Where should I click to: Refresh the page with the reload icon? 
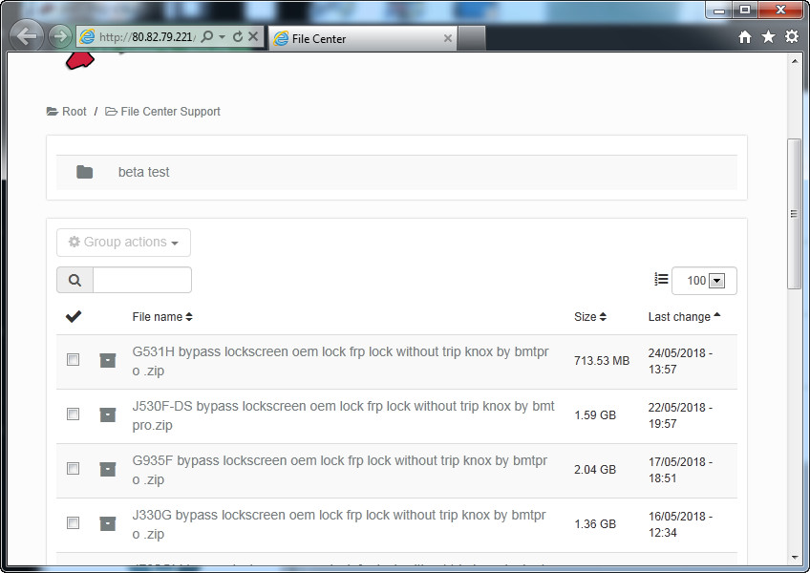[x=238, y=36]
